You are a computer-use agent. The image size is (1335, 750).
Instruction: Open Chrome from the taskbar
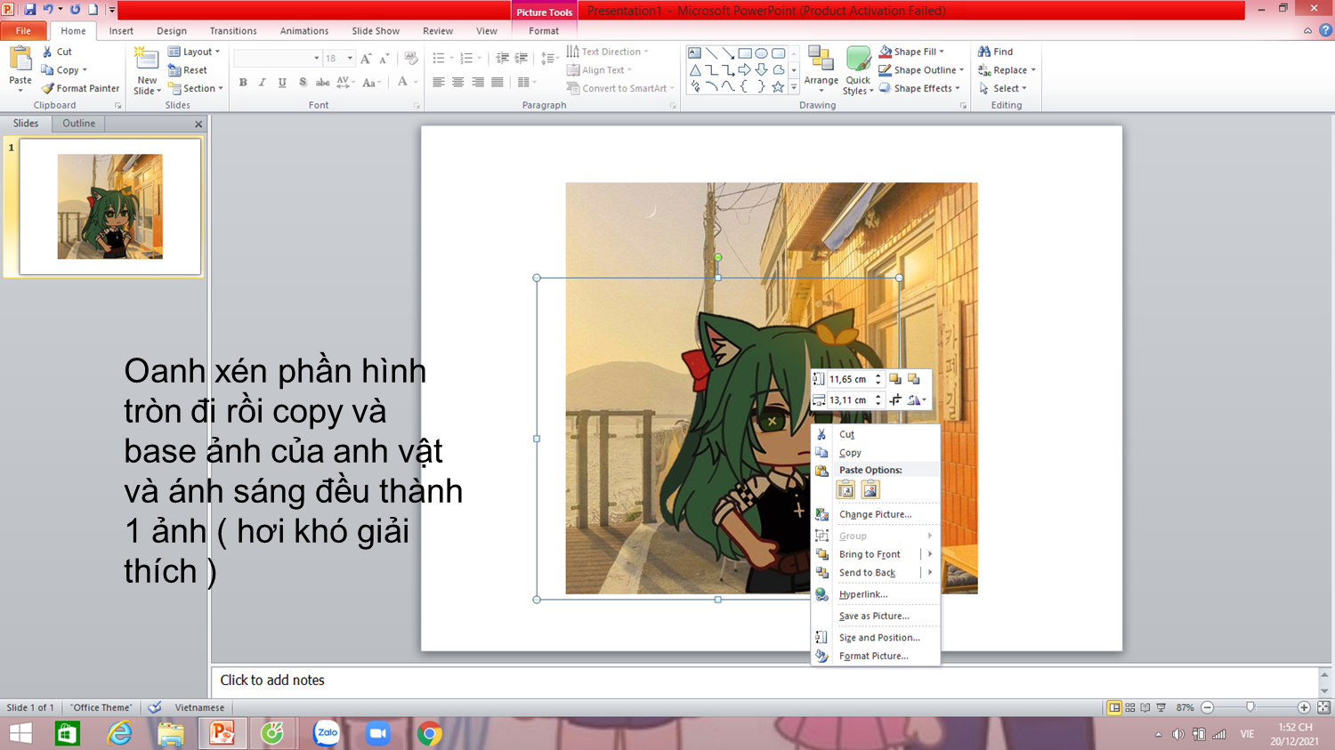429,734
